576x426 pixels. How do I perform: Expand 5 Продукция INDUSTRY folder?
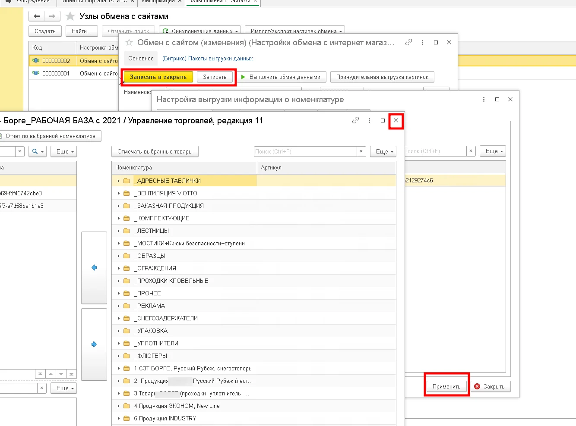coord(119,419)
